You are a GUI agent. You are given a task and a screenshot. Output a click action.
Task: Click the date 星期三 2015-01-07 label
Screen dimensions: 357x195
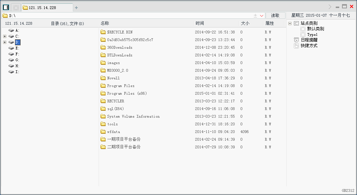coord(309,15)
